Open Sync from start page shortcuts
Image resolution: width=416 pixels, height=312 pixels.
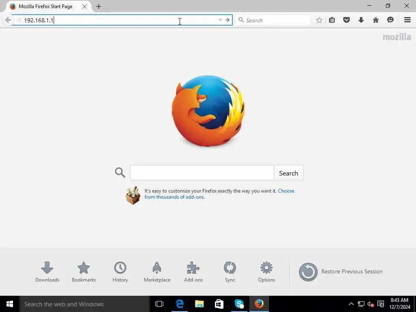230,272
